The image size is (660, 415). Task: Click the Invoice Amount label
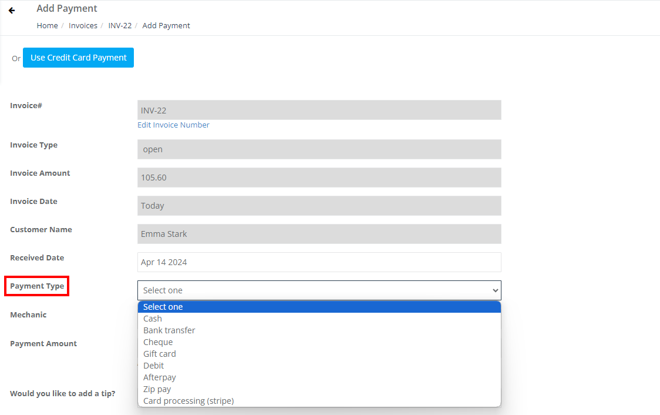pos(40,173)
